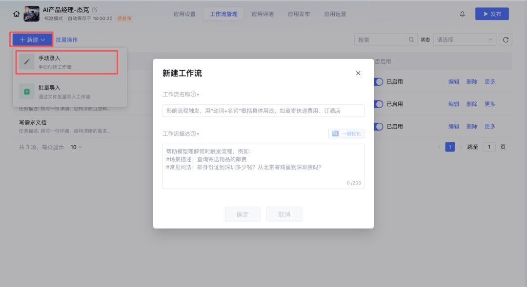Screen dimensions: 527x287
Task: Click the refresh icon near the status filter
Action: [507, 39]
